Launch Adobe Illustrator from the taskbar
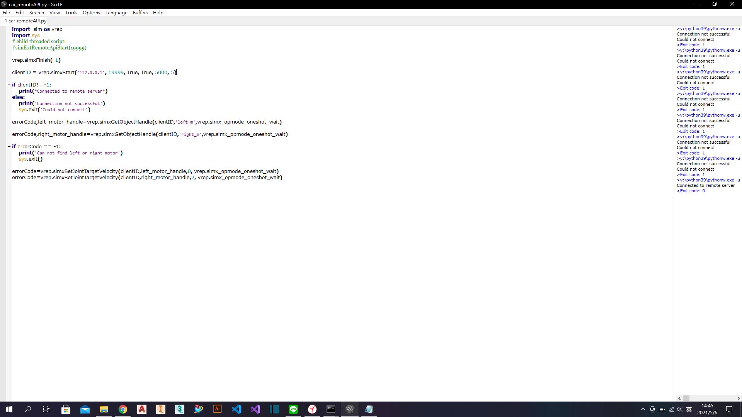 coord(217,409)
